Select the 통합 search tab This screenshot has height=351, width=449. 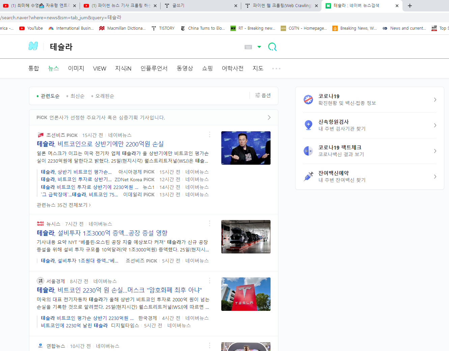34,69
